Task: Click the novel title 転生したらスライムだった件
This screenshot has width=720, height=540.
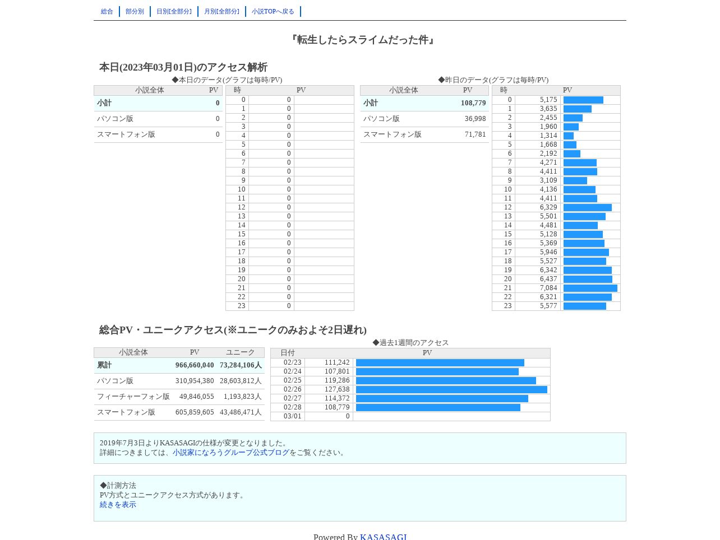Action: [363, 40]
